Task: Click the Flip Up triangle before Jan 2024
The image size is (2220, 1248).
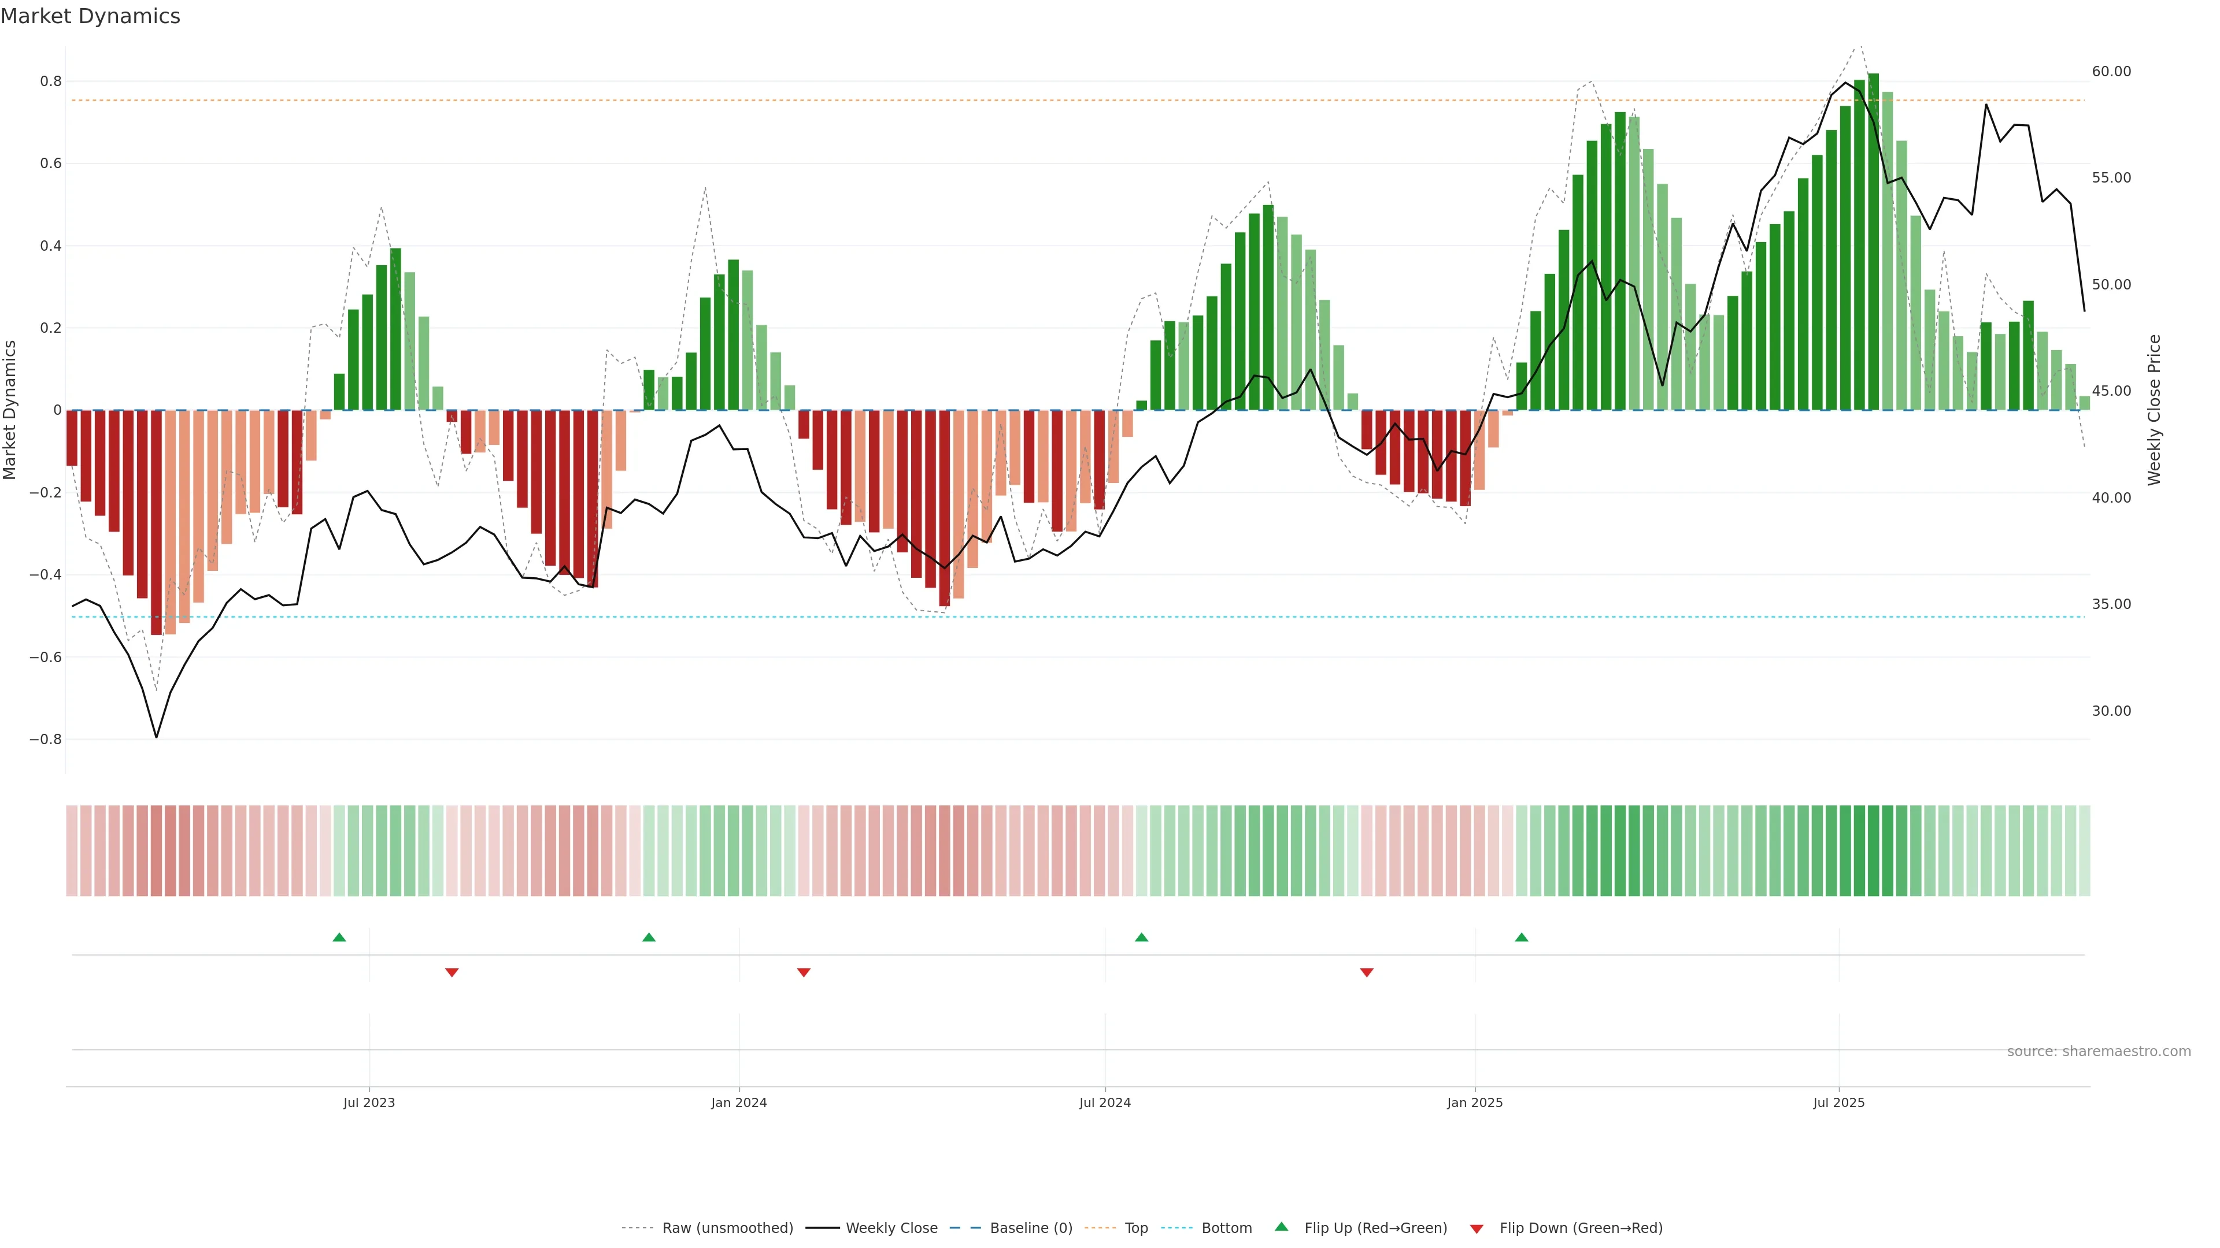Action: (649, 937)
